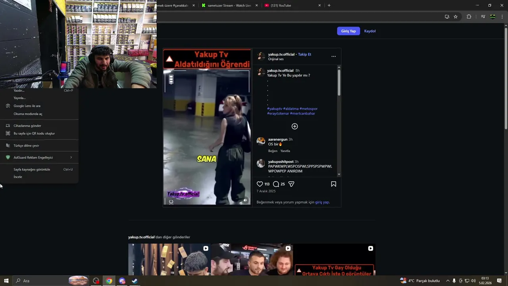Click the Giriş Yap button
508x286 pixels.
pyautogui.click(x=348, y=31)
